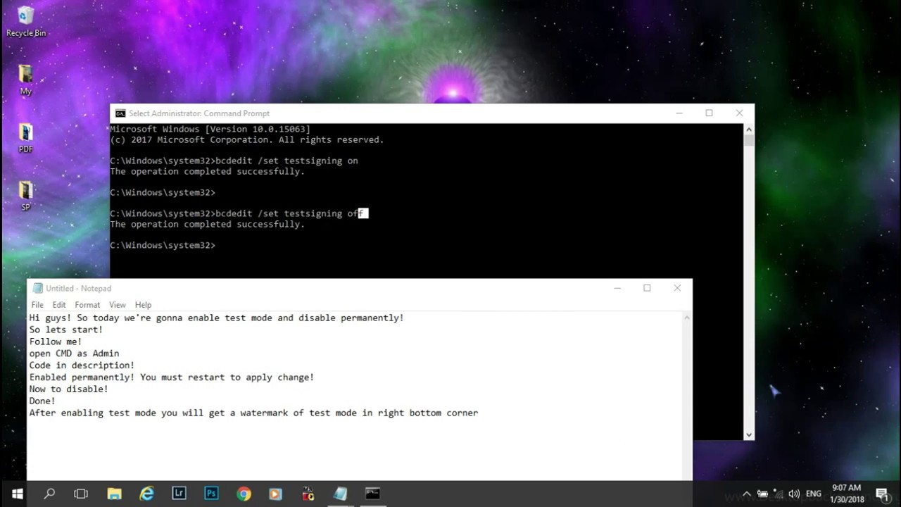Launch Google Chrome from taskbar
Screen dimensions: 901x507
point(244,494)
